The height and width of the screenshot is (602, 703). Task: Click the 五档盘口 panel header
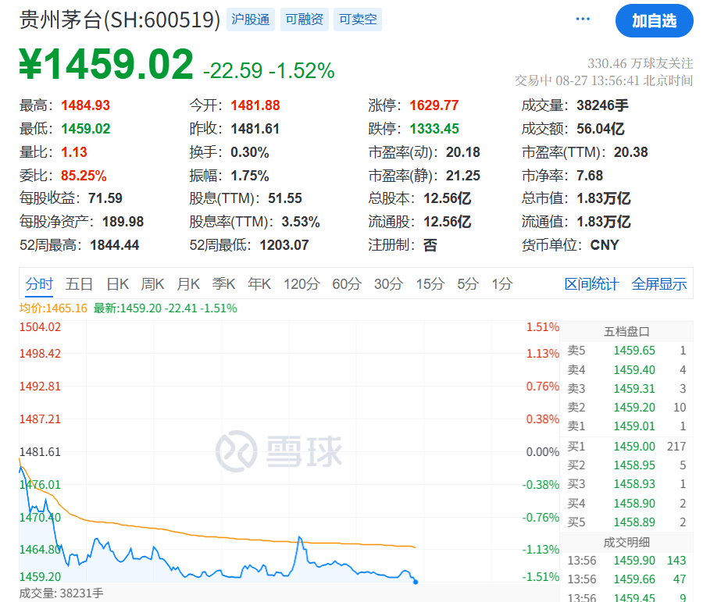coord(626,332)
